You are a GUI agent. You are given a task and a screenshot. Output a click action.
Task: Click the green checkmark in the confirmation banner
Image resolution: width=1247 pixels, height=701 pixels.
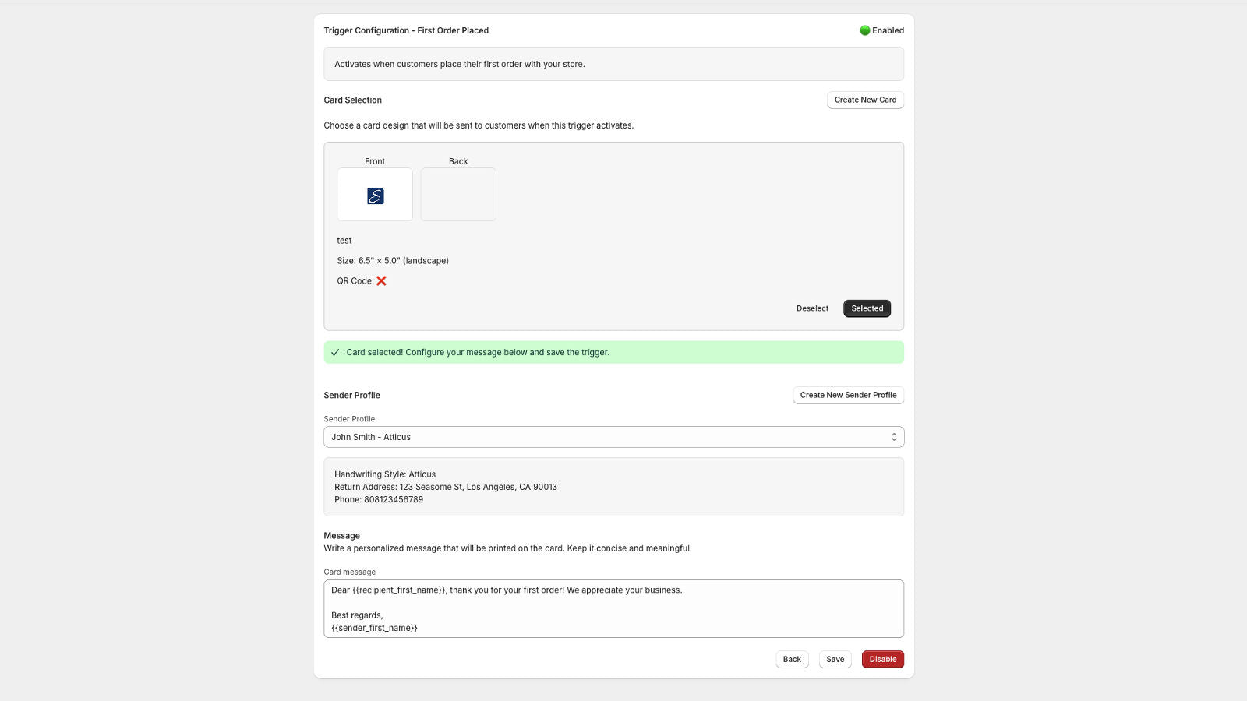click(335, 352)
